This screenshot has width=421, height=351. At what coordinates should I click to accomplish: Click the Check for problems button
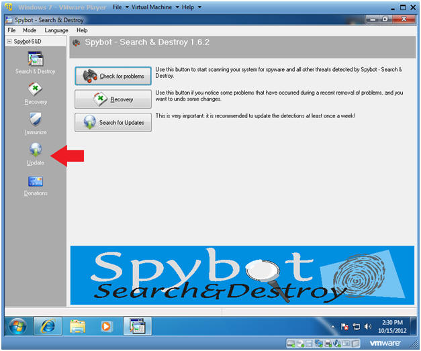[x=113, y=77]
